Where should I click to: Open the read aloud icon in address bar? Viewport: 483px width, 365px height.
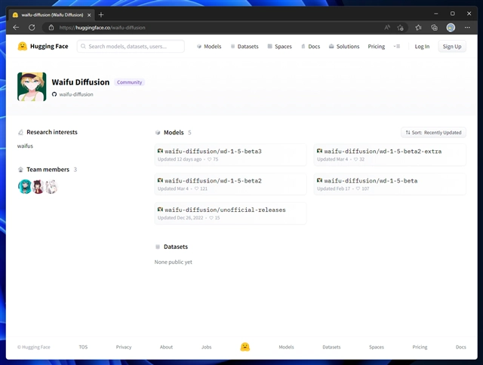(387, 27)
